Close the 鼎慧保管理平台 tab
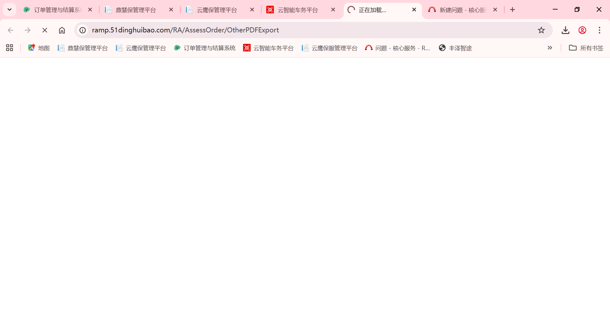This screenshot has height=324, width=610. coord(171,10)
